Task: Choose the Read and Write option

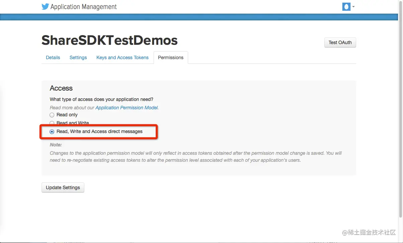Action: [x=52, y=123]
